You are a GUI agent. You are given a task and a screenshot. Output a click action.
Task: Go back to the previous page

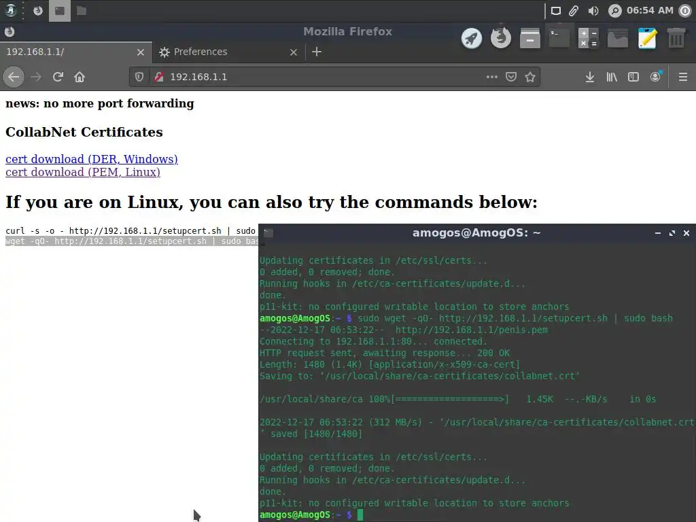14,77
